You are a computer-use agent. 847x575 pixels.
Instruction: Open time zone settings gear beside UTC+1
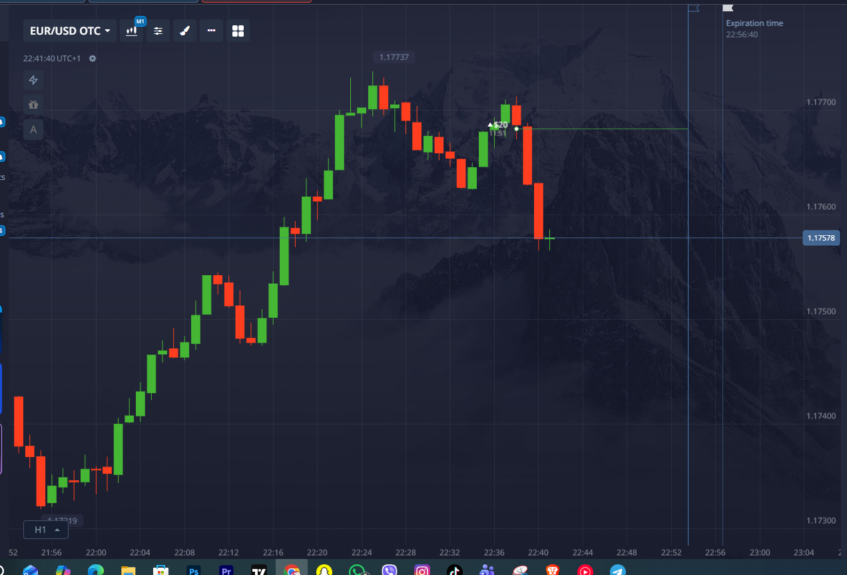93,59
